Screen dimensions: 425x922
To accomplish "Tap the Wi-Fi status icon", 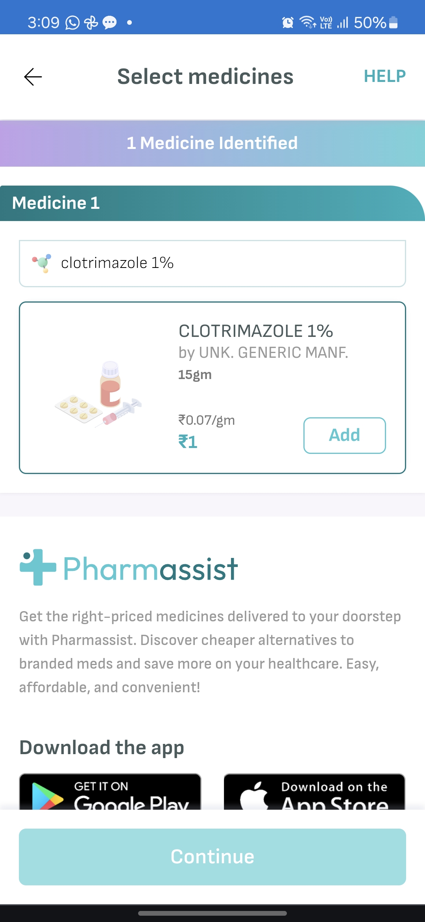I will pyautogui.click(x=307, y=22).
